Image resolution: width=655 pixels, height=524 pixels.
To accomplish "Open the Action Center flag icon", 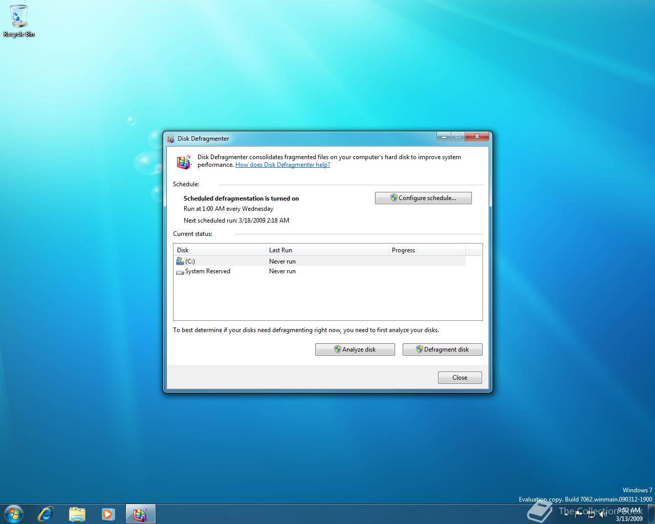I will coord(579,514).
